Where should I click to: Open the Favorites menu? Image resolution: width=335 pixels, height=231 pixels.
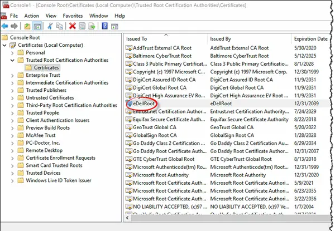pos(73,16)
